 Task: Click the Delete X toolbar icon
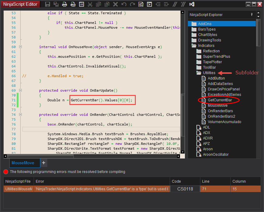[x=115, y=4]
